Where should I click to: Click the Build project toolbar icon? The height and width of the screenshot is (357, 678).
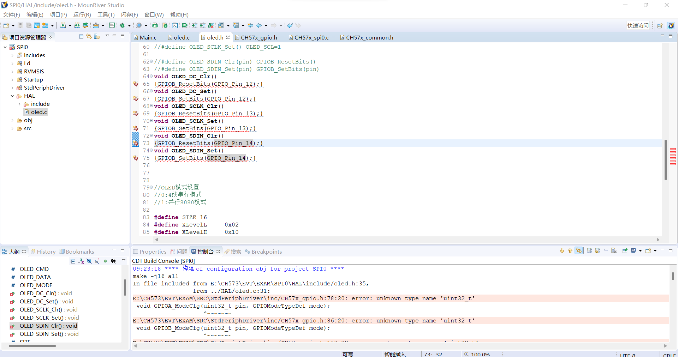pos(63,25)
